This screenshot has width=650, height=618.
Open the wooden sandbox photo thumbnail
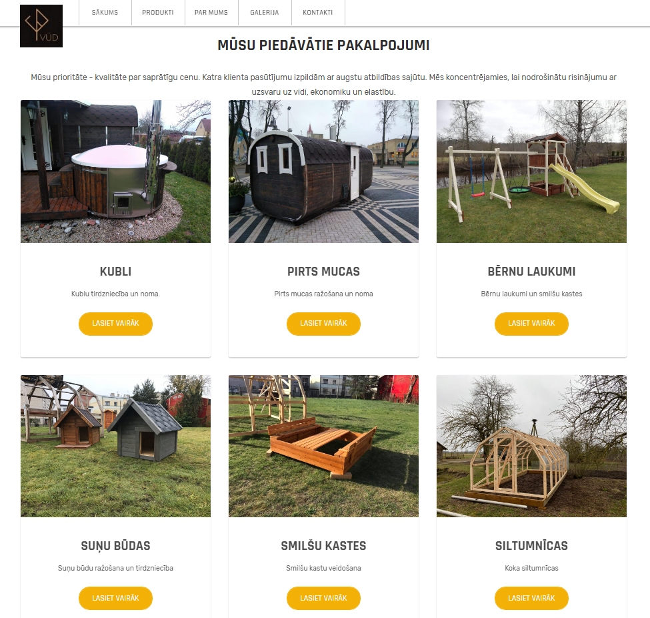click(324, 446)
